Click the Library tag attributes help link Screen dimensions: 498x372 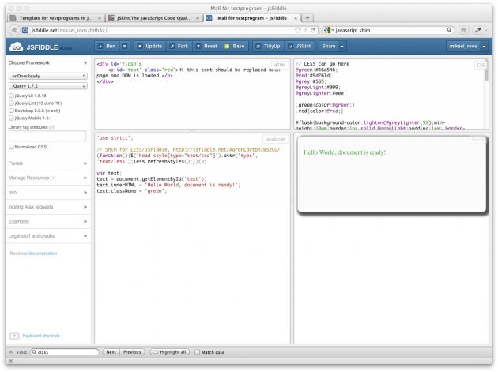click(51, 127)
